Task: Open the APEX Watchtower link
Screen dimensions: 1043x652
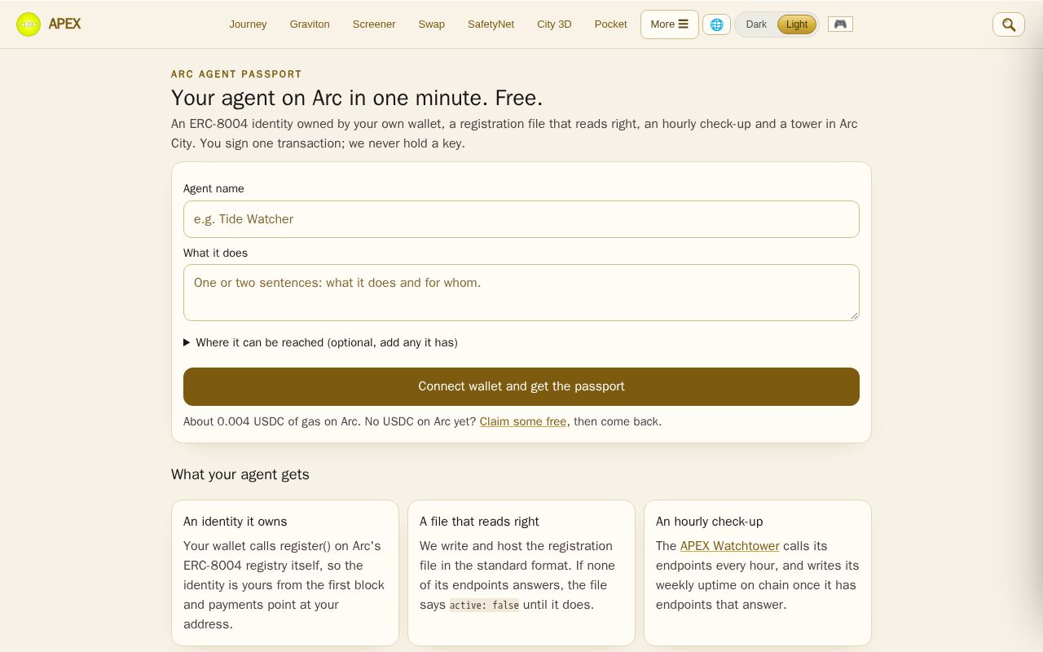Action: 729,546
